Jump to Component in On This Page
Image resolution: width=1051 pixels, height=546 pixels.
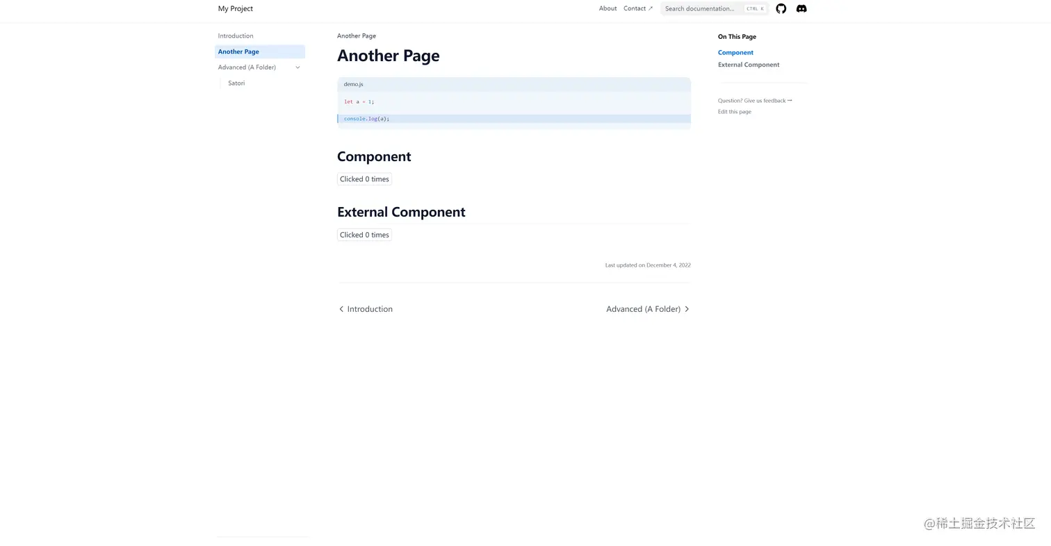[x=735, y=52]
